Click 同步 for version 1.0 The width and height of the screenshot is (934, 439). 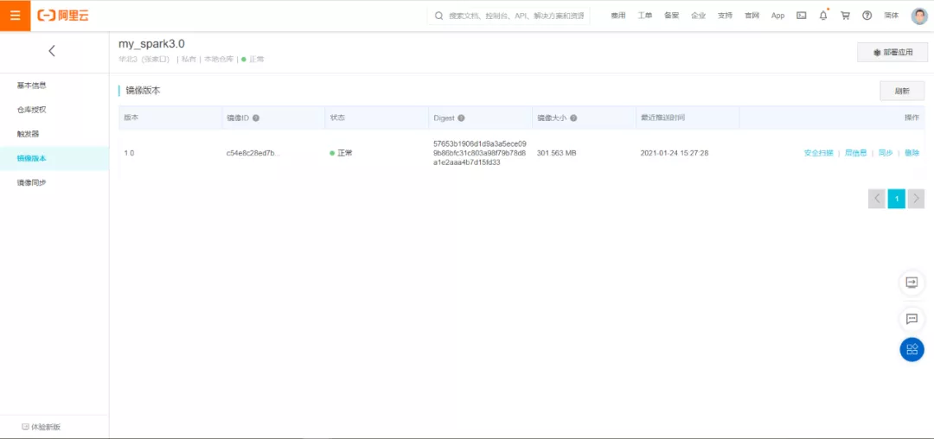tap(886, 153)
